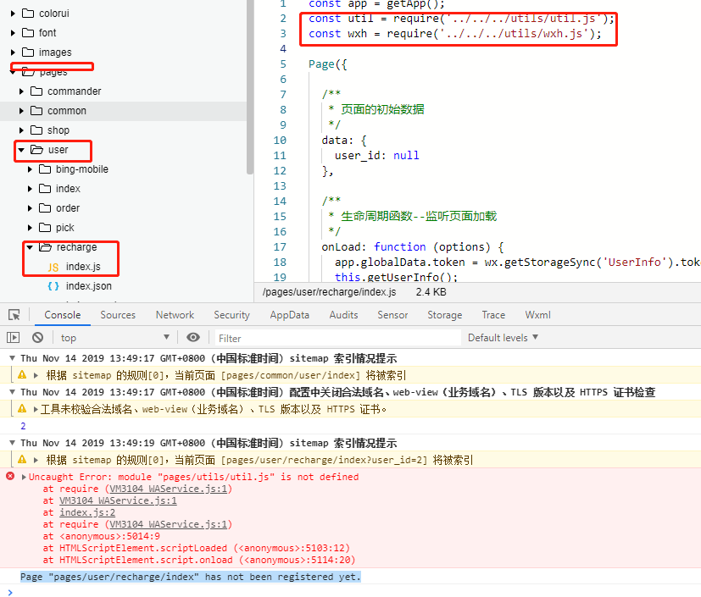Expand the Uncaught Error stack trace arrow

24,477
